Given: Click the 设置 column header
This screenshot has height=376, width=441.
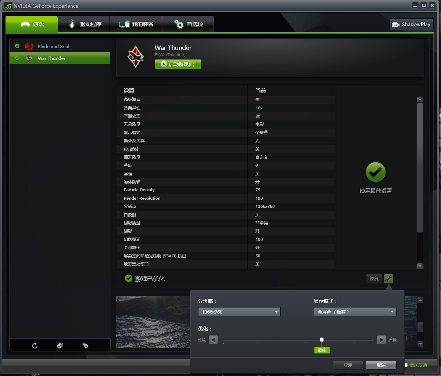Looking at the screenshot, I should (x=129, y=90).
